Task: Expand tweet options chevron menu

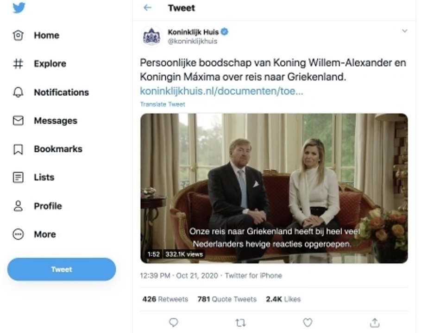Action: (x=404, y=31)
